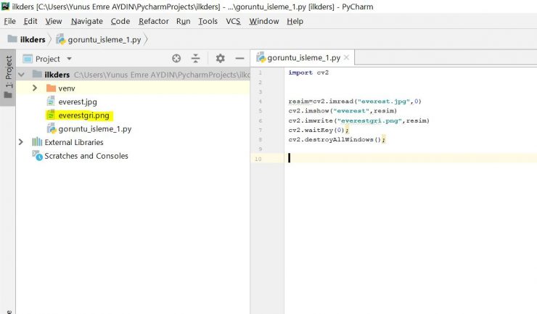This screenshot has height=314, width=537.
Task: Open Project panel settings gear
Action: 221,59
